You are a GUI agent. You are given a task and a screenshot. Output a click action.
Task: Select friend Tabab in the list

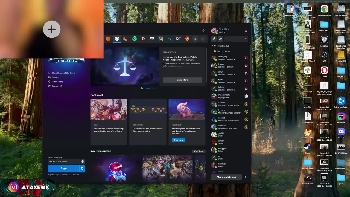pos(230,88)
